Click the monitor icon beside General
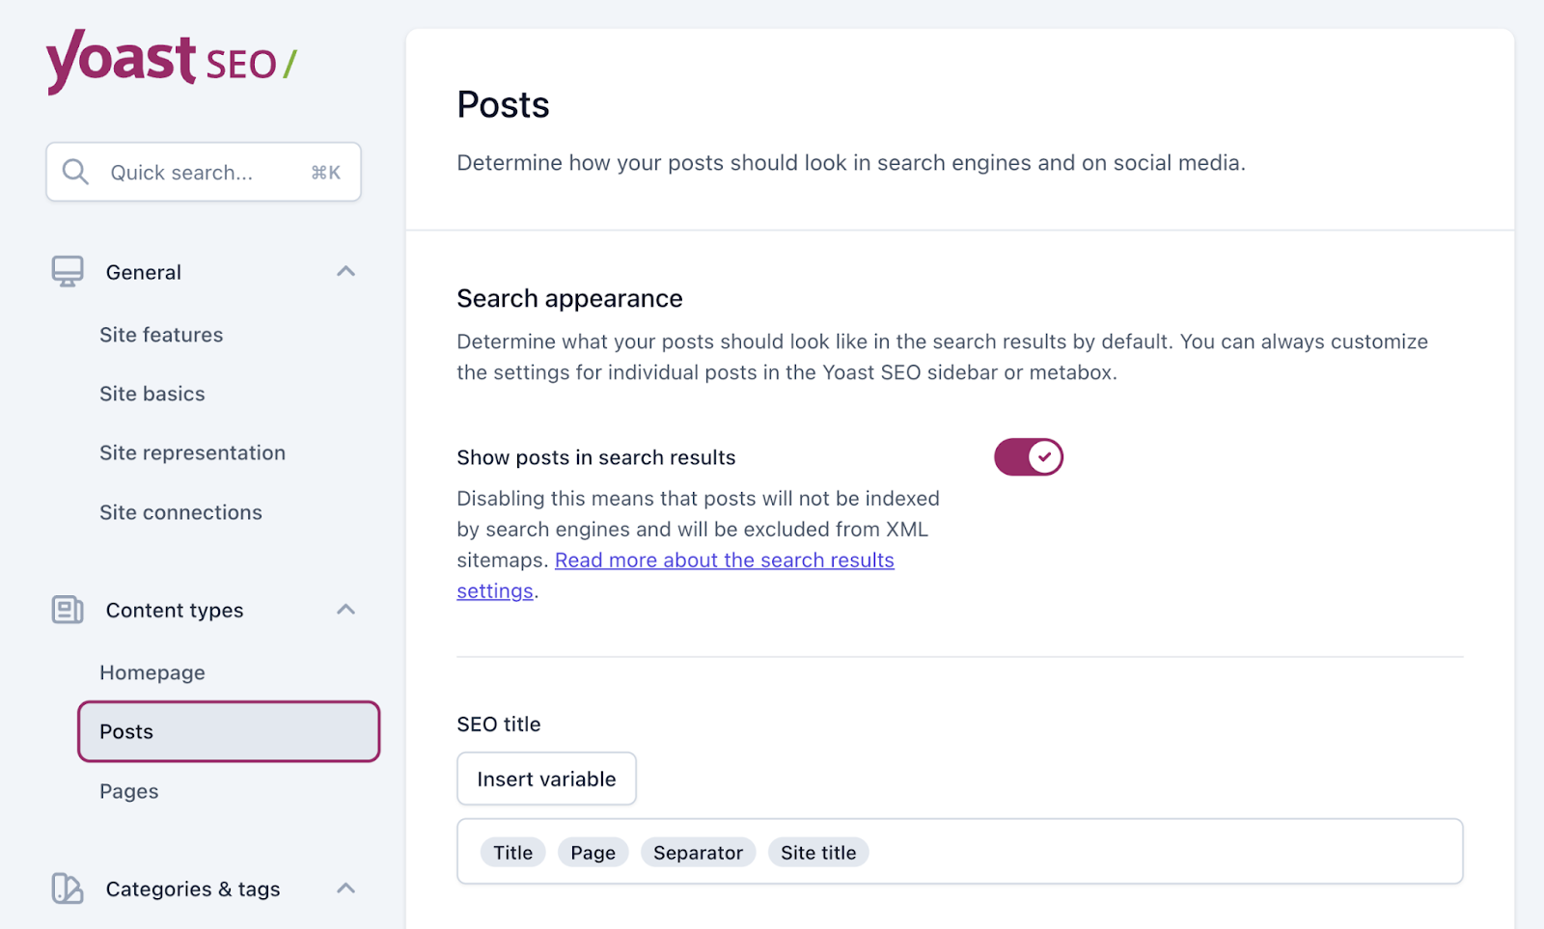 click(x=66, y=271)
